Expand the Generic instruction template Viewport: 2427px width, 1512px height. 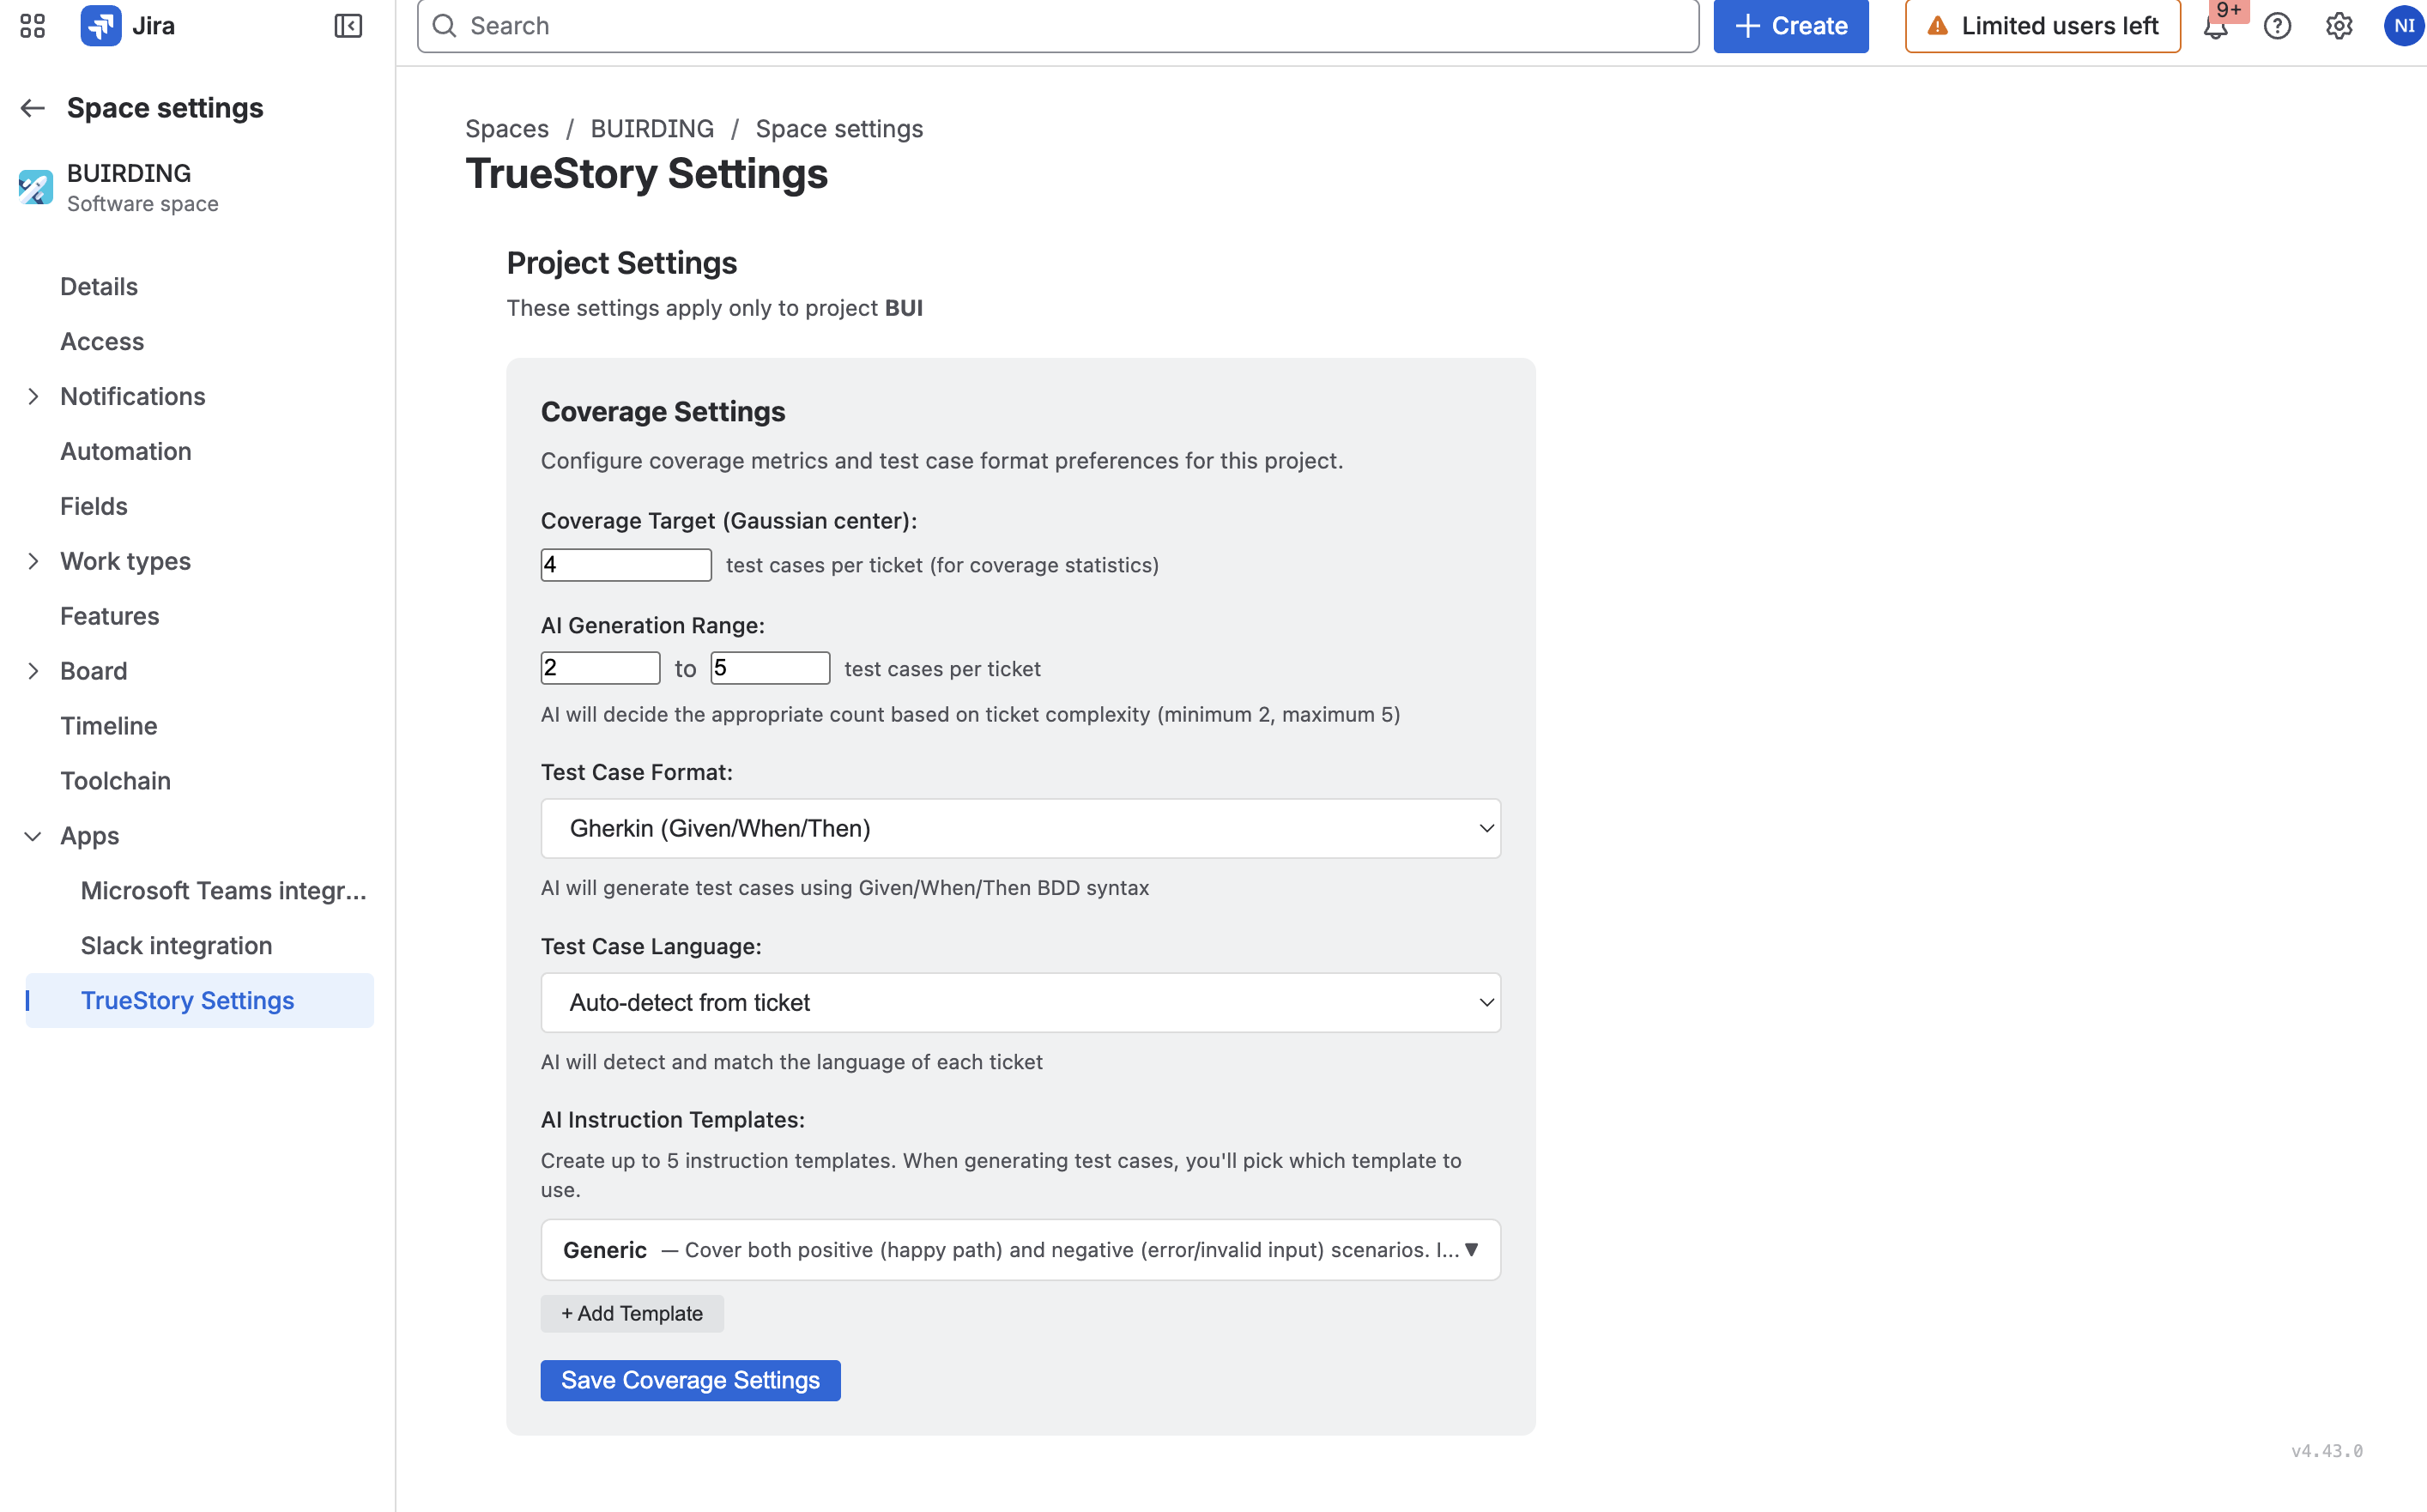tap(1020, 1249)
